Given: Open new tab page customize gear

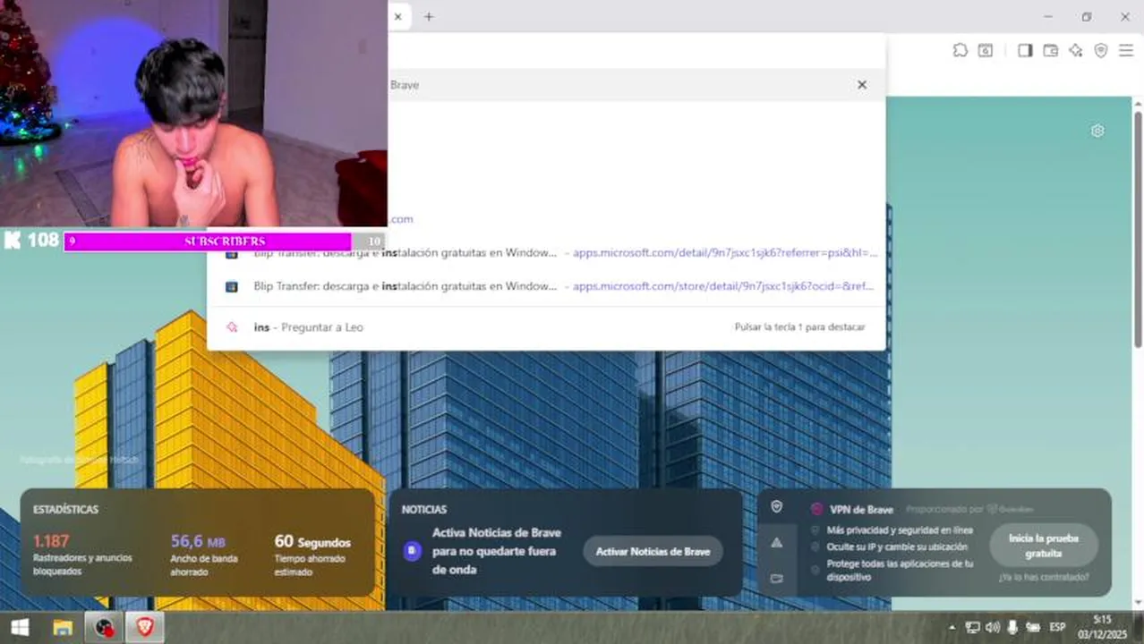Looking at the screenshot, I should (x=1097, y=131).
